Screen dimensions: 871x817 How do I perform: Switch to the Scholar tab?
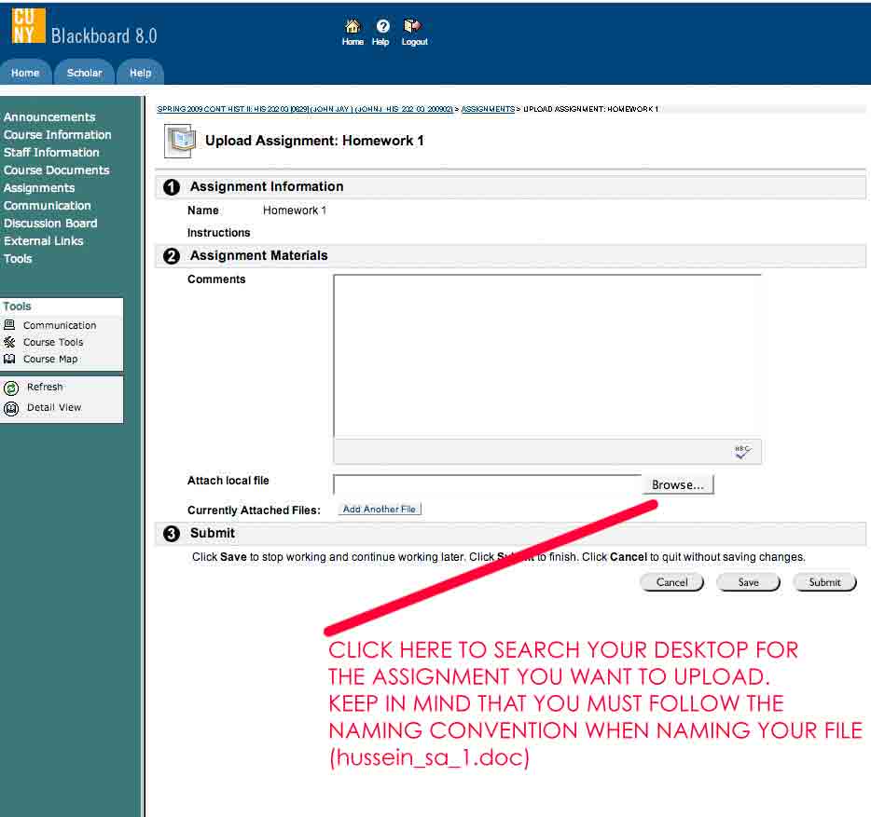(85, 73)
